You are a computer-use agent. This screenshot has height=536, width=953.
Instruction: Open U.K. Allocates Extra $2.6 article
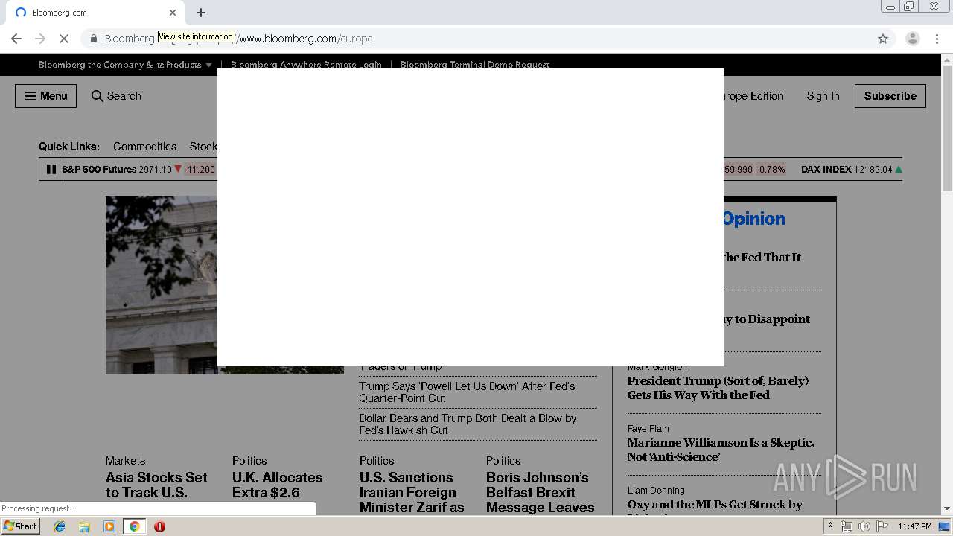point(277,485)
